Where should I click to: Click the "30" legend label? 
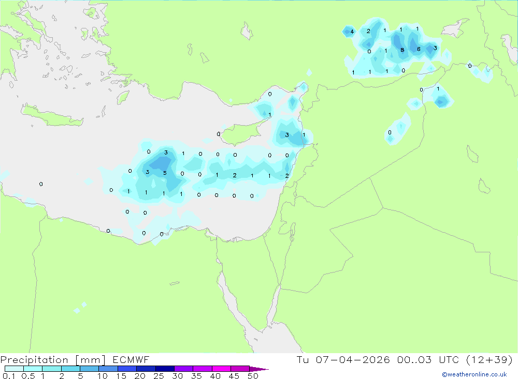(178, 376)
